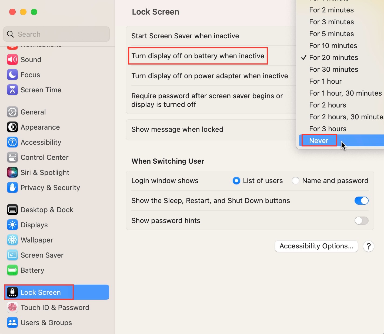
Task: Click the Siri & Spotlight icon
Action: [x=12, y=173]
